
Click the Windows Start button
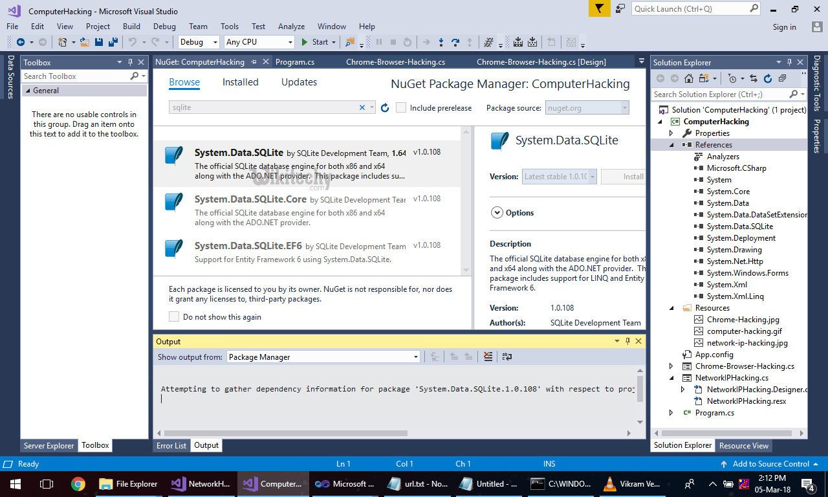click(16, 483)
